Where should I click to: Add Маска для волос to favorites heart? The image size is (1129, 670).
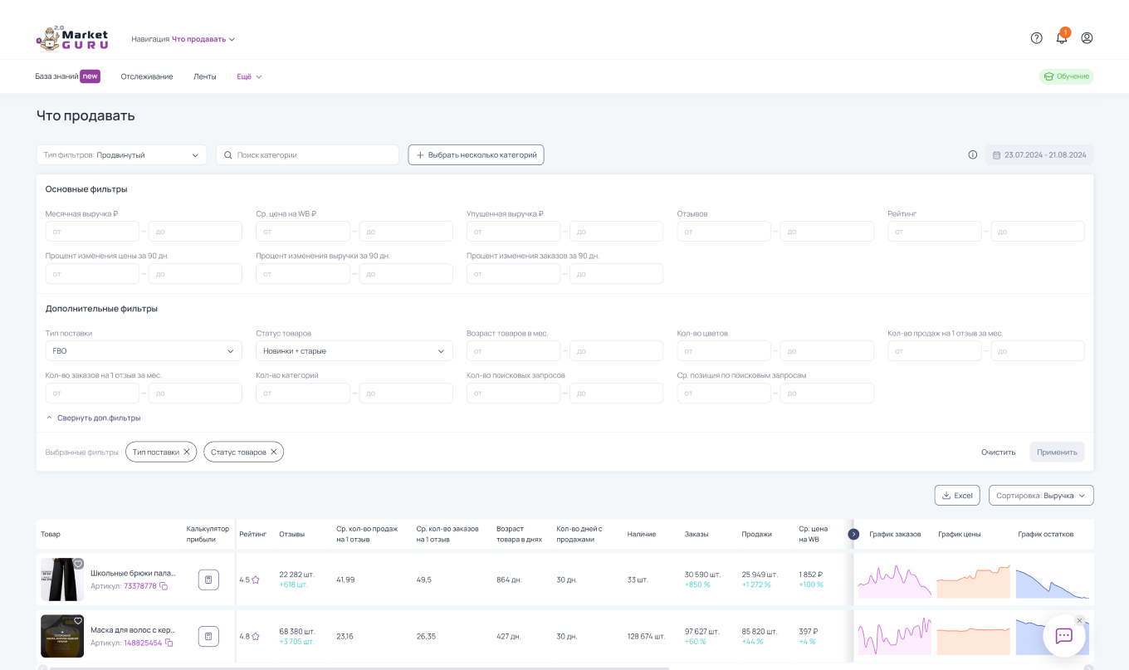(x=78, y=620)
